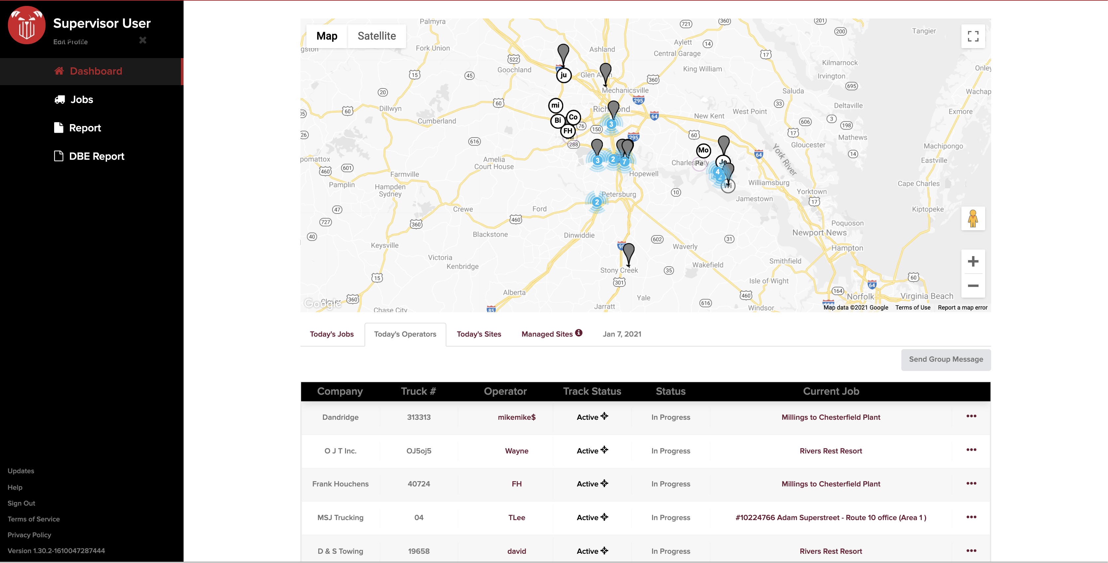Open the Today's Sites tab
Screen dimensions: 1108x563
(x=478, y=334)
